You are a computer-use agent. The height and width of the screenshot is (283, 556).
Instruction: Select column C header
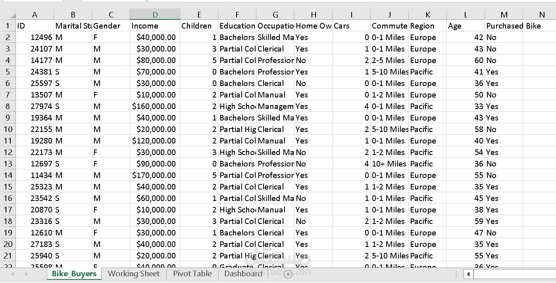coord(111,15)
